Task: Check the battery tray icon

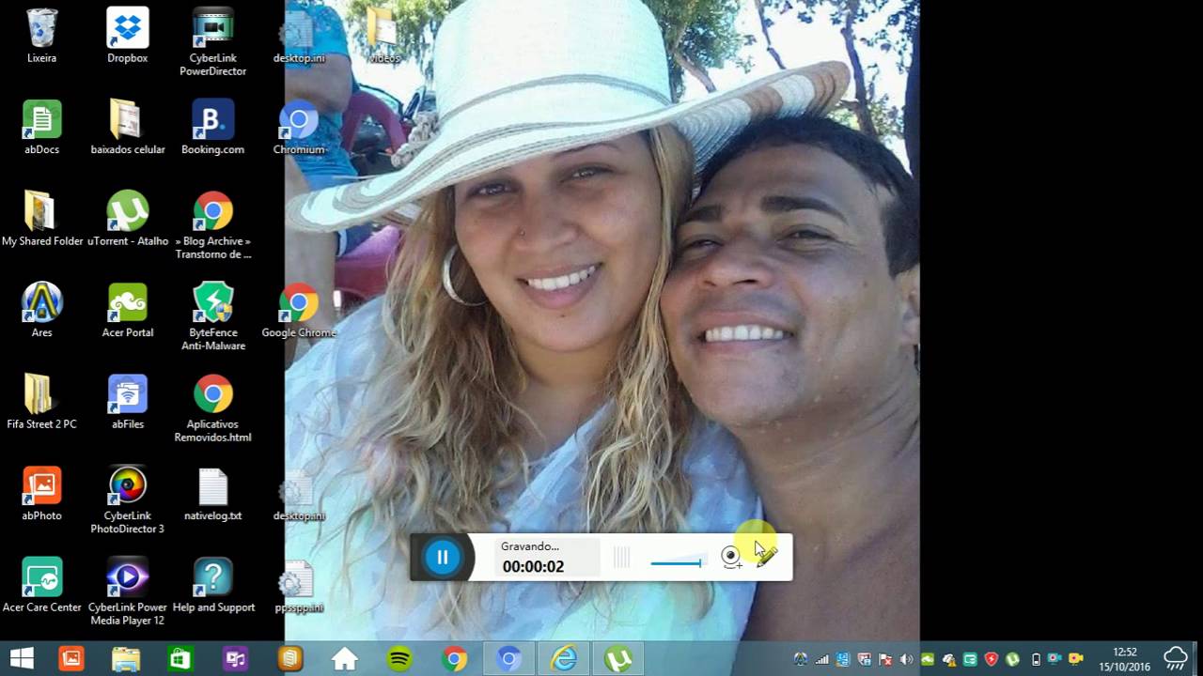Action: (x=1036, y=659)
